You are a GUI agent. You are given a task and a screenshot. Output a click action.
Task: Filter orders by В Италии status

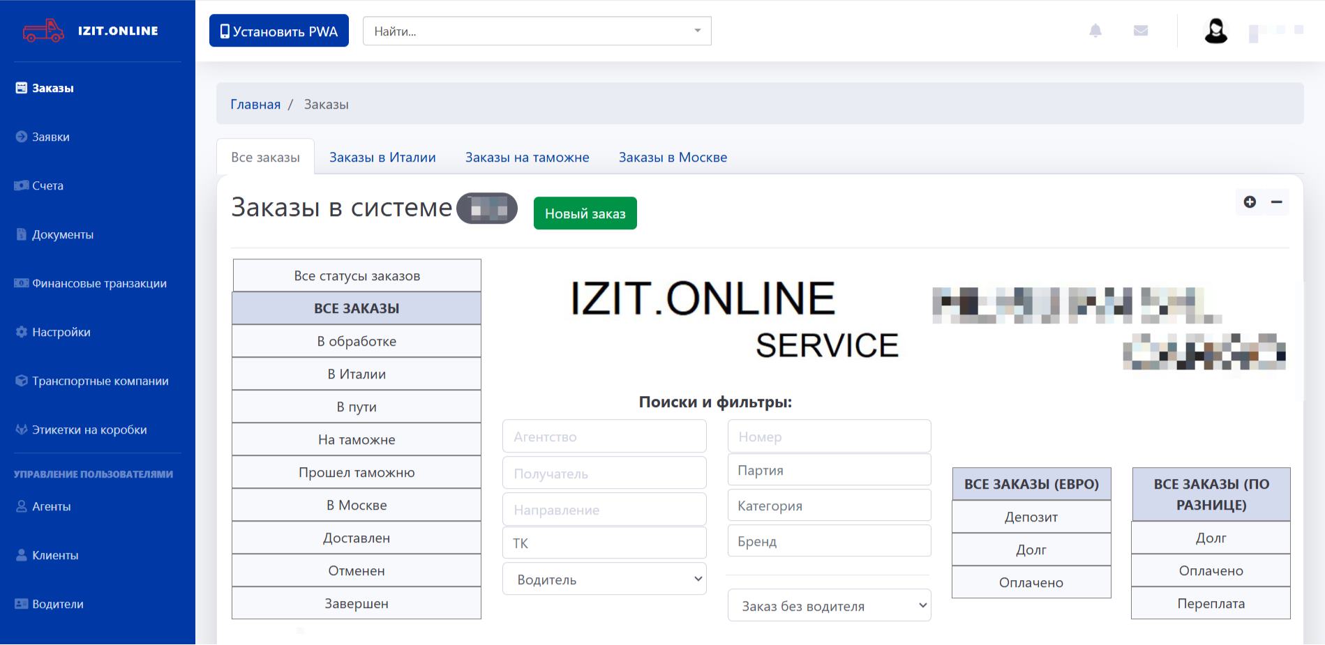coord(357,374)
